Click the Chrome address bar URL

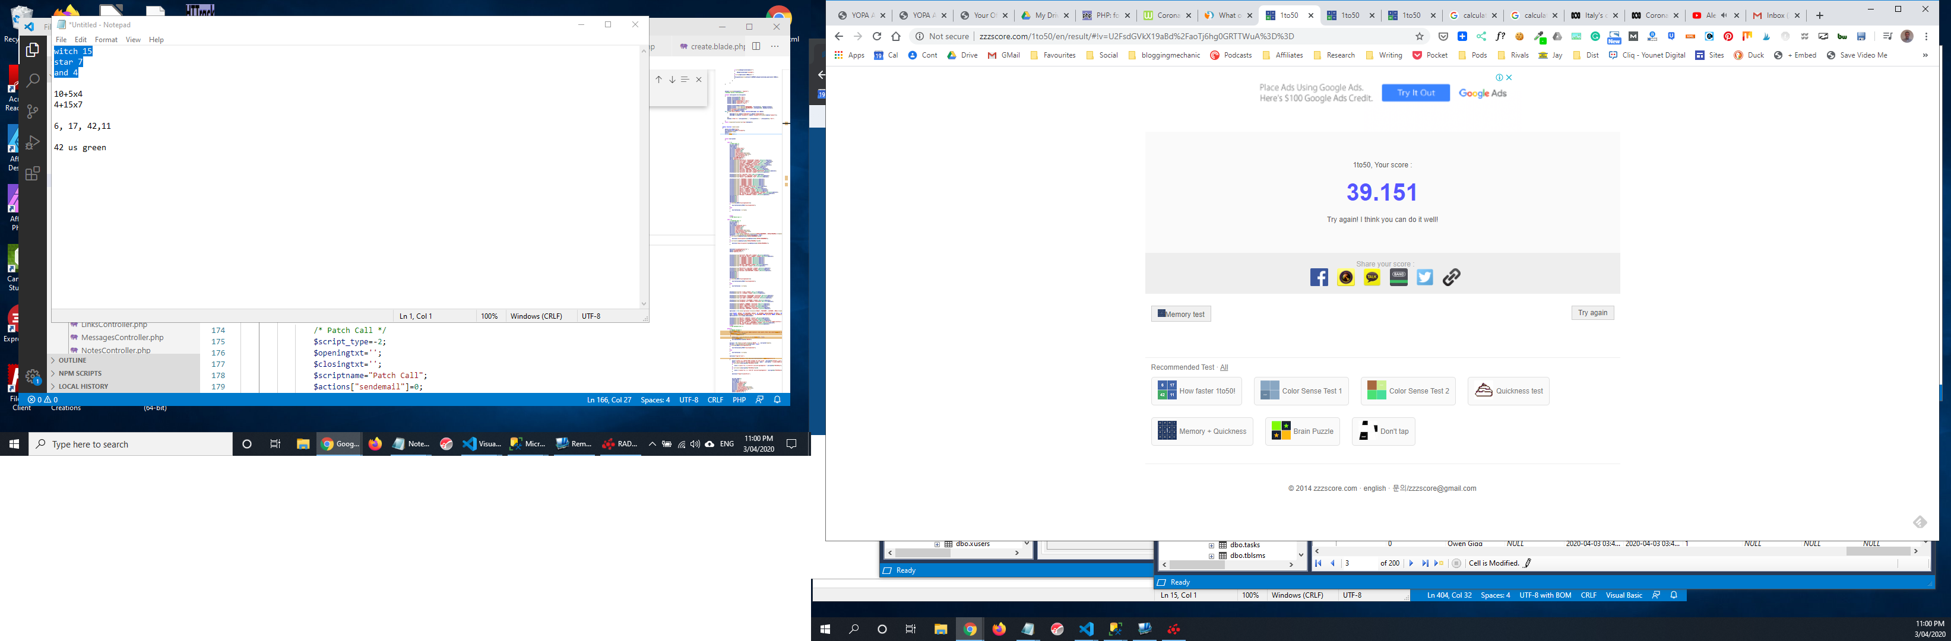1136,36
